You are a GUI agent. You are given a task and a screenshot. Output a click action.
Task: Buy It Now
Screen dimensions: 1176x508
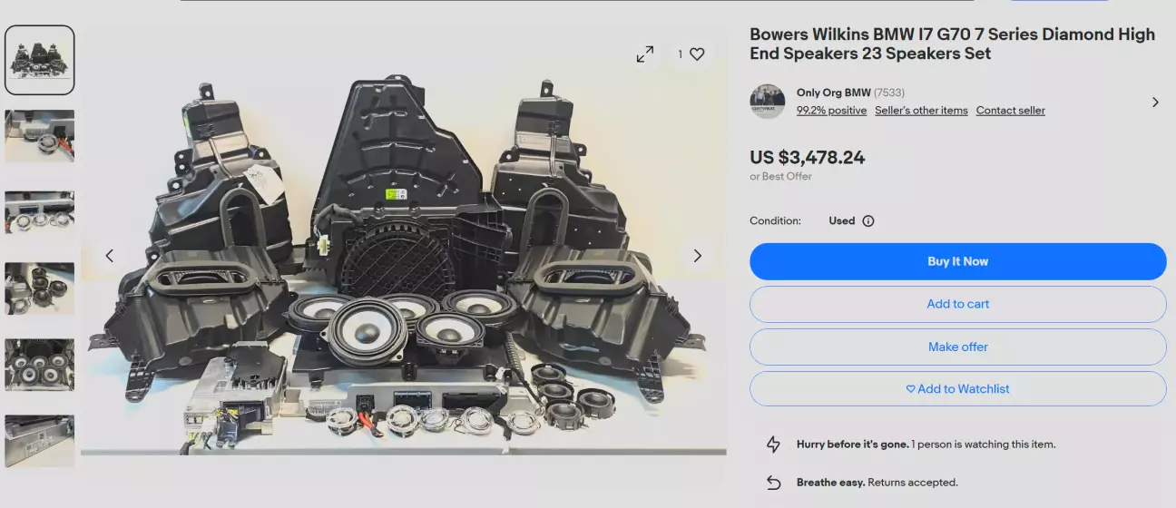click(x=957, y=261)
